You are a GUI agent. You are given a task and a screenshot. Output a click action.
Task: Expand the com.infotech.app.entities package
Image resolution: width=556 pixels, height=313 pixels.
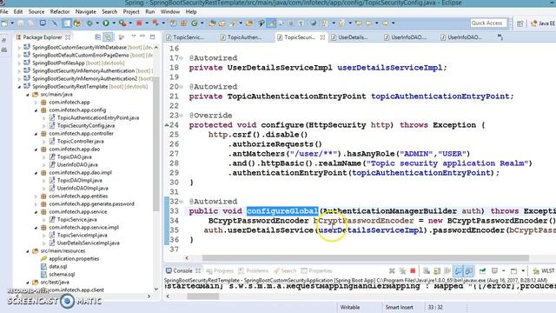click(36, 196)
